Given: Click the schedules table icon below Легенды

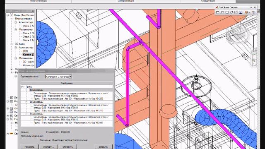Looking at the screenshot, I should point(12,101).
